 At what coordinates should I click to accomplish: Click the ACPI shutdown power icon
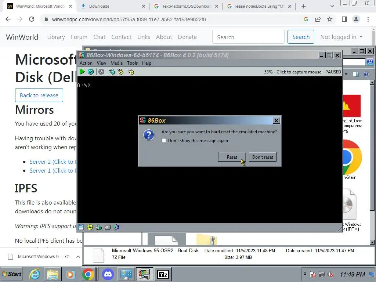point(101,72)
